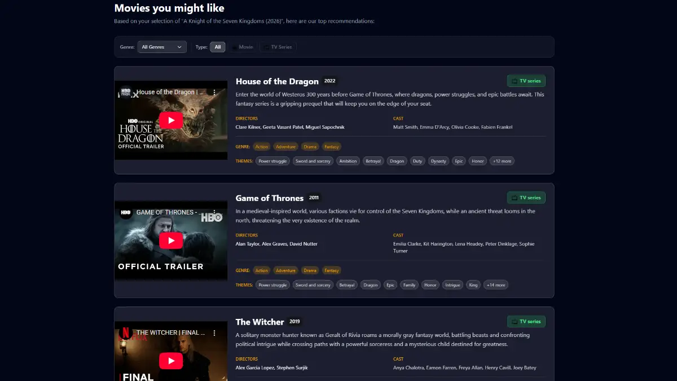677x381 pixels.
Task: Select the Fantasy genre tag on House of the Dragon
Action: [x=332, y=147]
